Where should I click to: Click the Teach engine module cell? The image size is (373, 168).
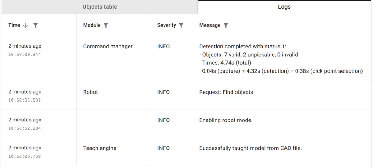100,148
